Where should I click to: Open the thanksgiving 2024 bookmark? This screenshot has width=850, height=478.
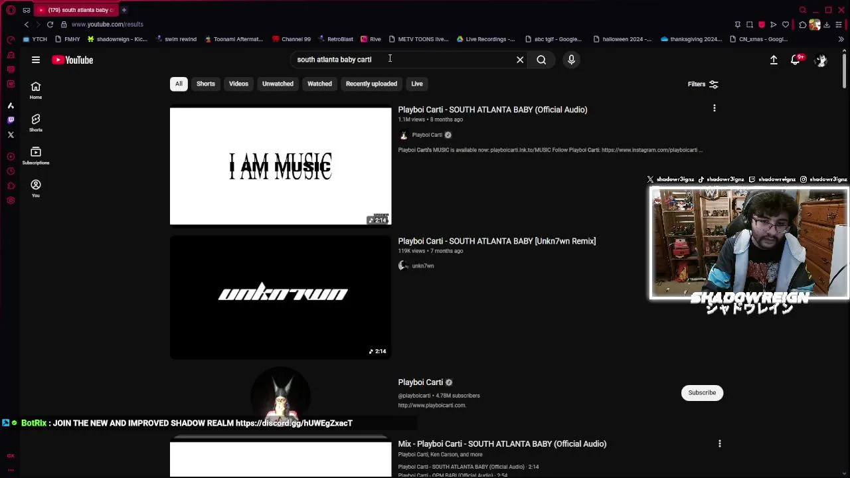691,39
